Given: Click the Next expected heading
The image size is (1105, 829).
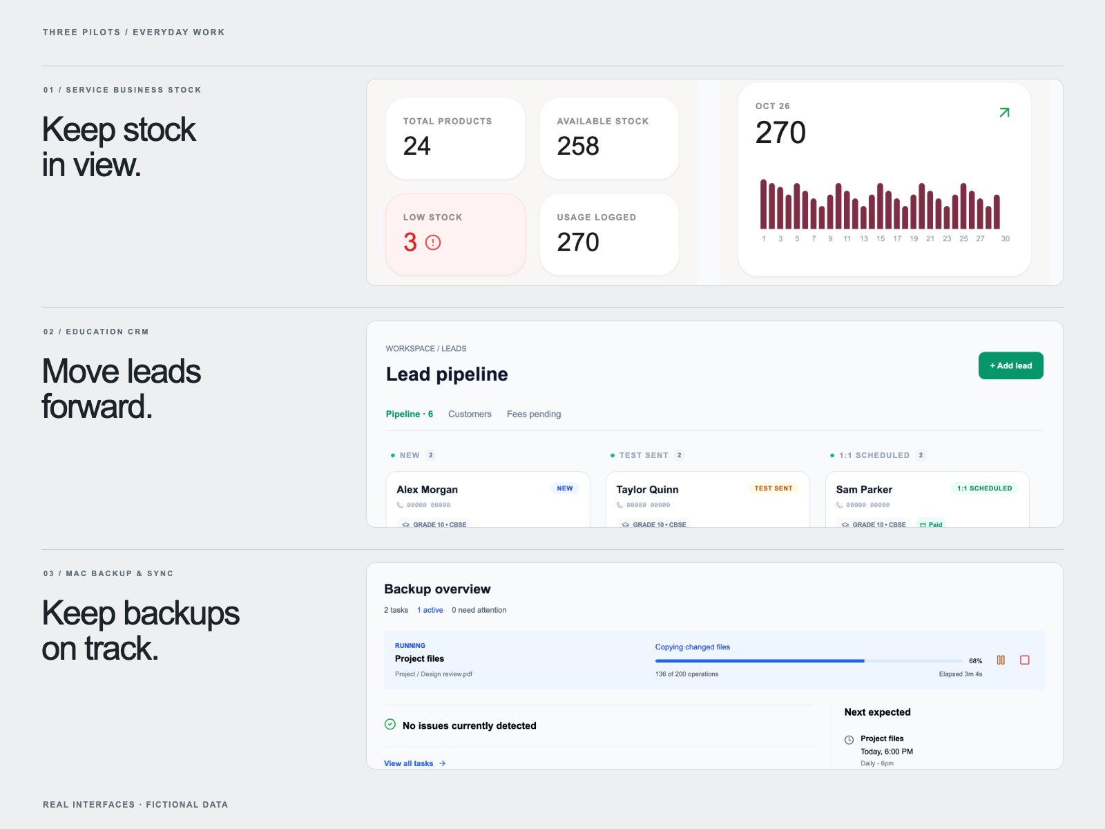Looking at the screenshot, I should pyautogui.click(x=878, y=712).
